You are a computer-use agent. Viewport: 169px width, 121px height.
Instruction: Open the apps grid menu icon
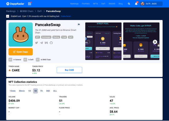30,4
